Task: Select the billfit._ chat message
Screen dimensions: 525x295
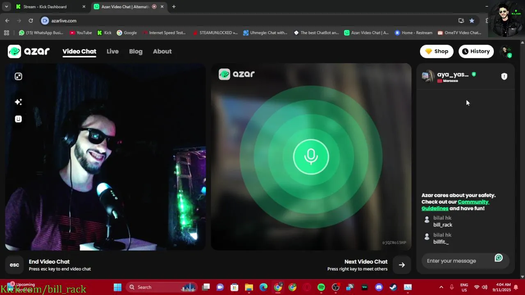Action: pyautogui.click(x=441, y=242)
